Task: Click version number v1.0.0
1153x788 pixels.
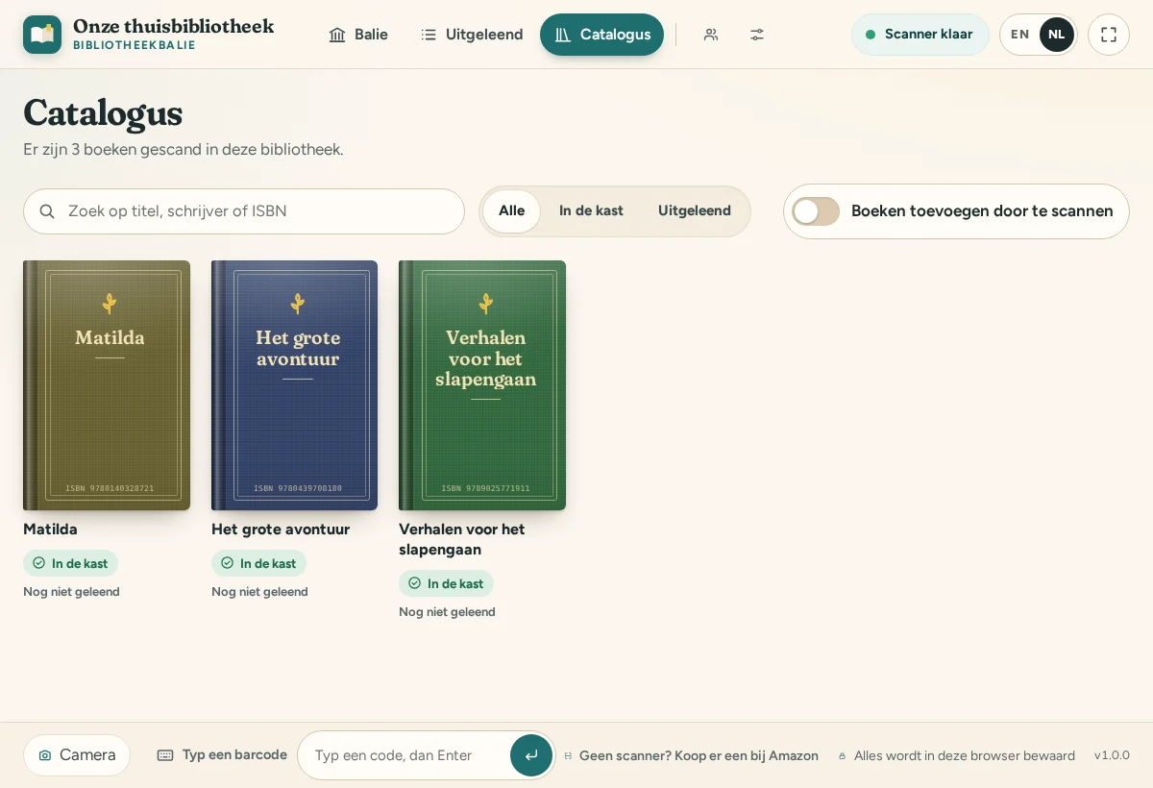Action: [1112, 755]
